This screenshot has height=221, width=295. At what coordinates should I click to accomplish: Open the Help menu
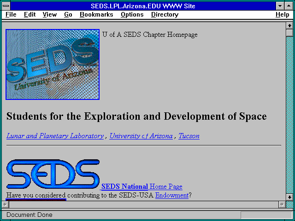click(x=283, y=14)
